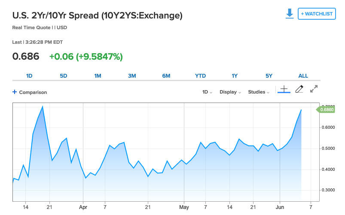
Task: Click the download chart icon
Action: [290, 14]
